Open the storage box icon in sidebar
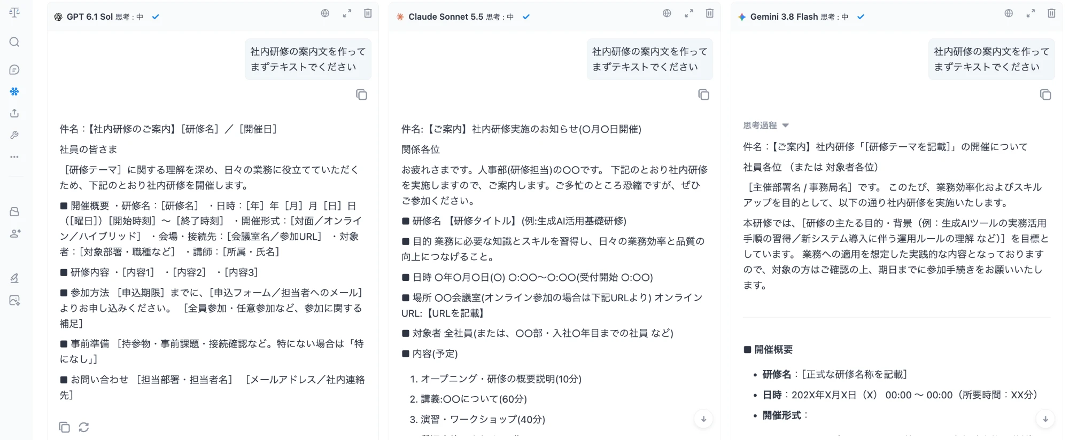The height and width of the screenshot is (440, 1069). pos(14,211)
